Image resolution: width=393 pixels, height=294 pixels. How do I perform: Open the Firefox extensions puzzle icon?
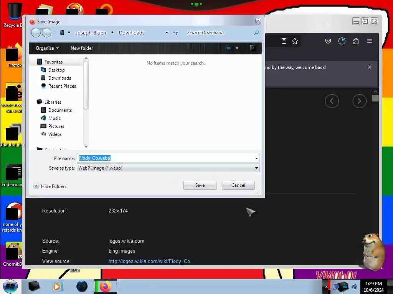point(356,41)
